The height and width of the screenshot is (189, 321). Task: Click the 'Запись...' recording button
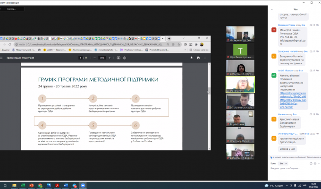[x=11, y=9]
